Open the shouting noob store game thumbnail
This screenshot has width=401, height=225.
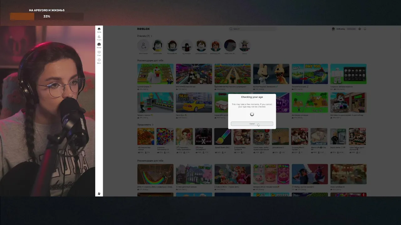coord(348,102)
